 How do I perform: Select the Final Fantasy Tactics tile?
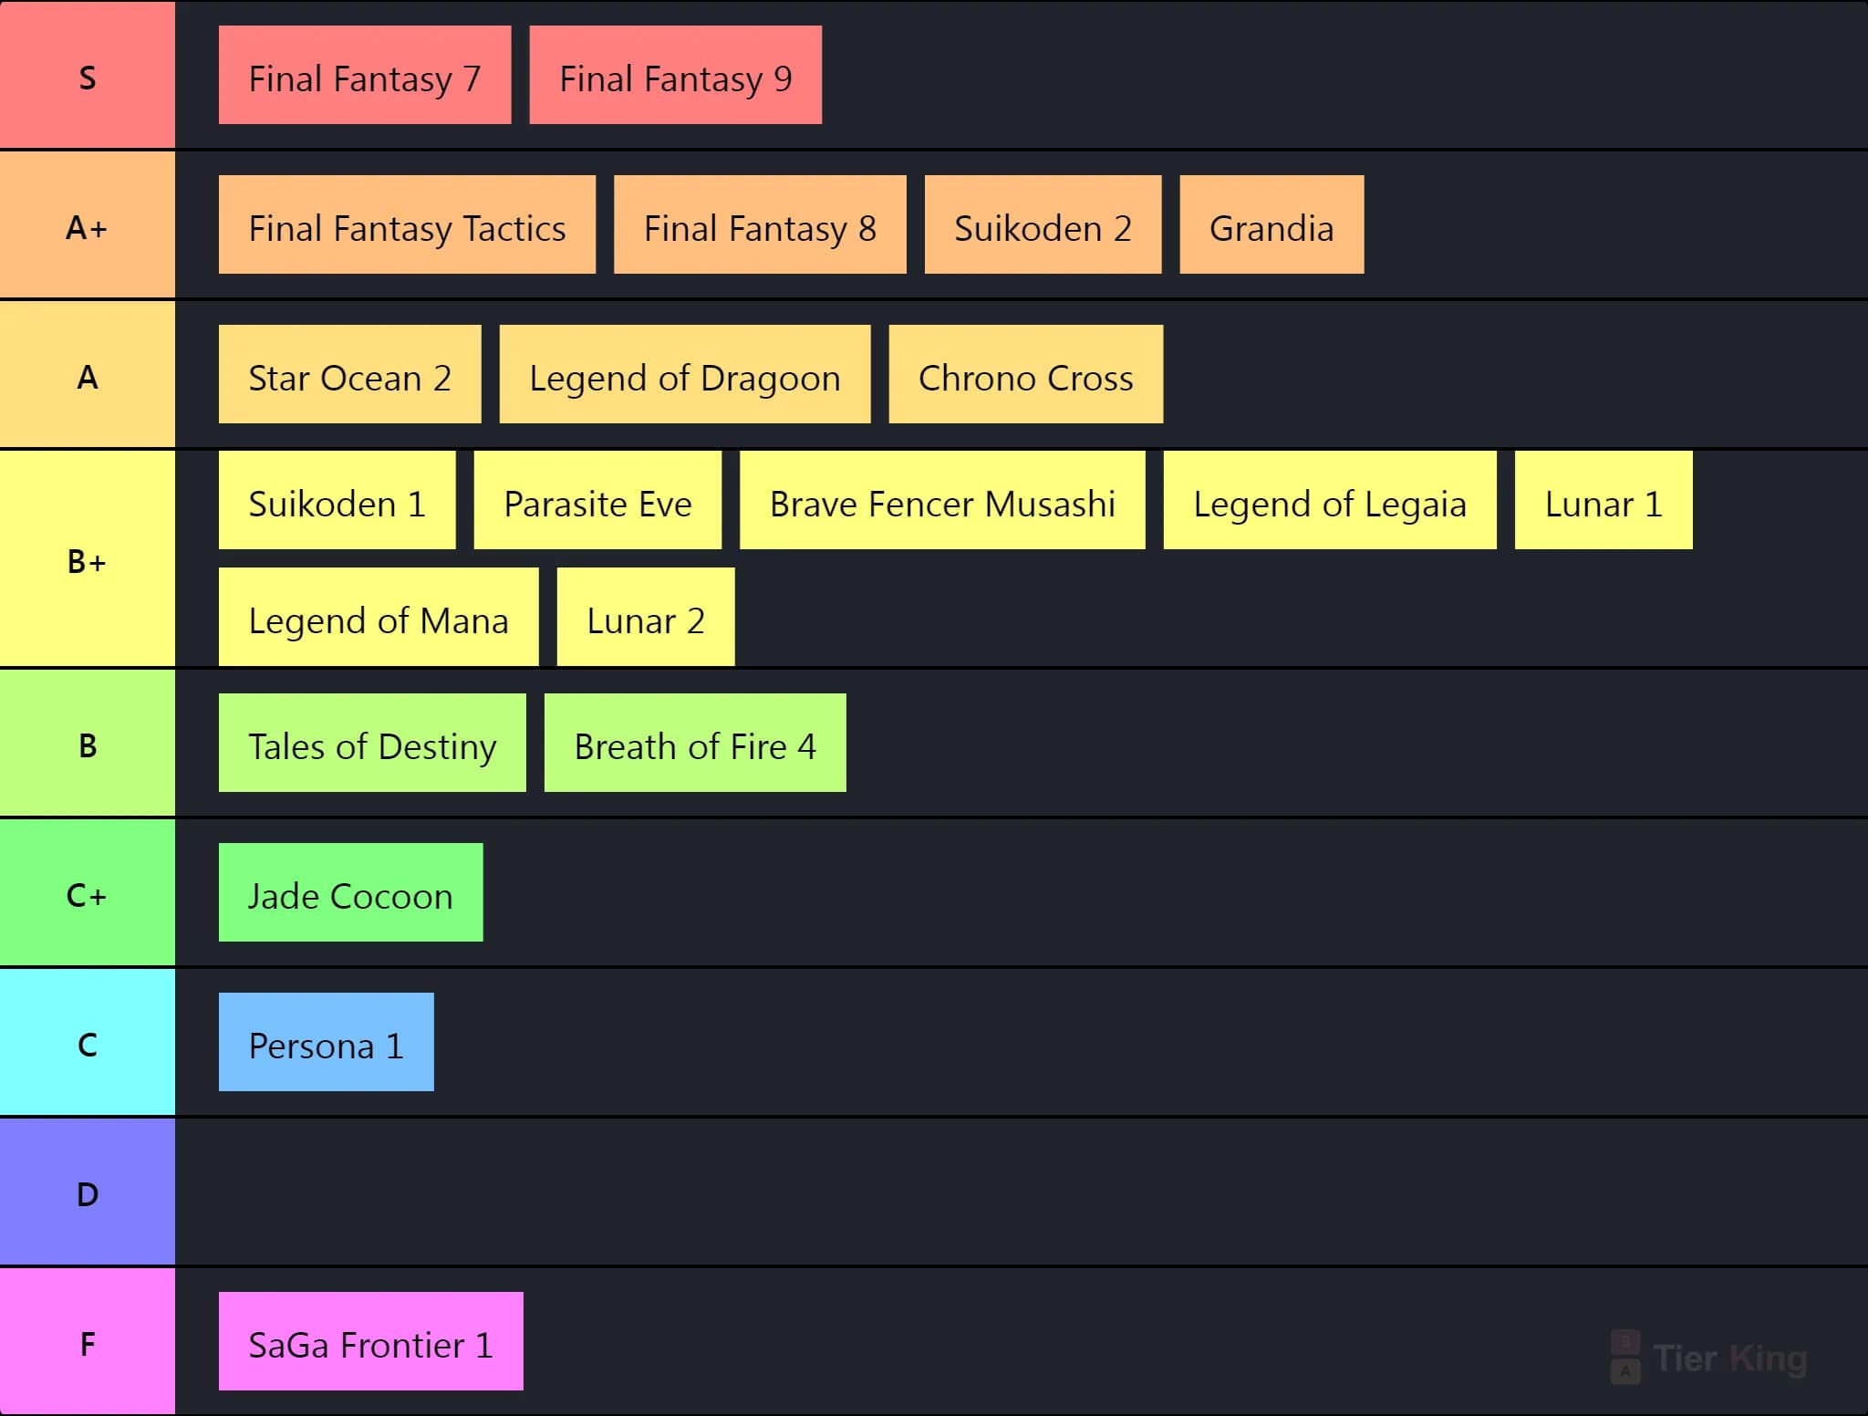click(408, 224)
